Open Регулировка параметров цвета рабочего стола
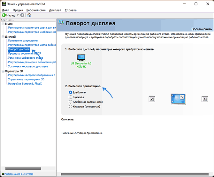This screenshot has width=214, height=177. 32,45
